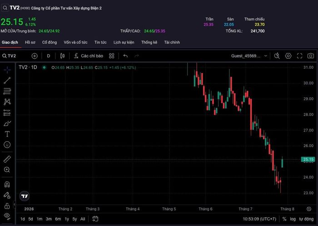Select the ruler measure tool

[7, 159]
